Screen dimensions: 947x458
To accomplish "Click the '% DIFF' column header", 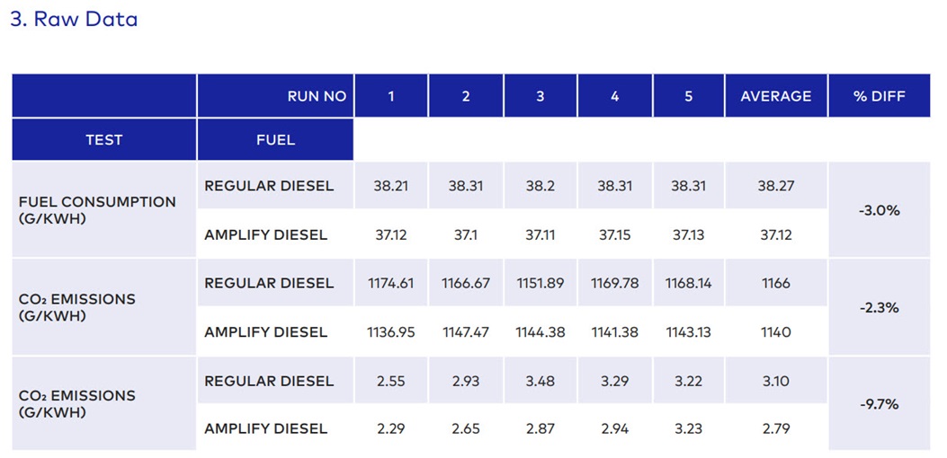I will (880, 95).
